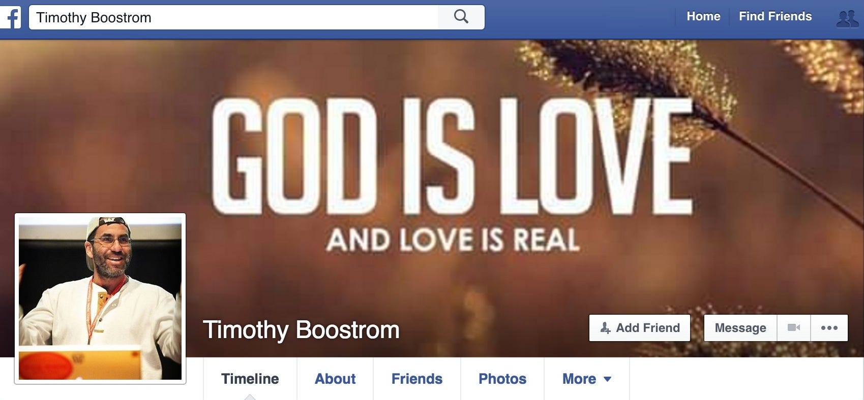Screen dimensions: 864x400
Task: Click the Timothy Boostrom profile name
Action: (x=301, y=330)
